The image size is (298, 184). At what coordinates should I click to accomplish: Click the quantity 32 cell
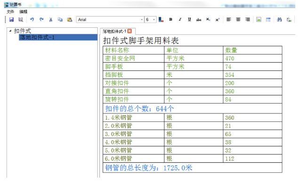click(x=253, y=151)
